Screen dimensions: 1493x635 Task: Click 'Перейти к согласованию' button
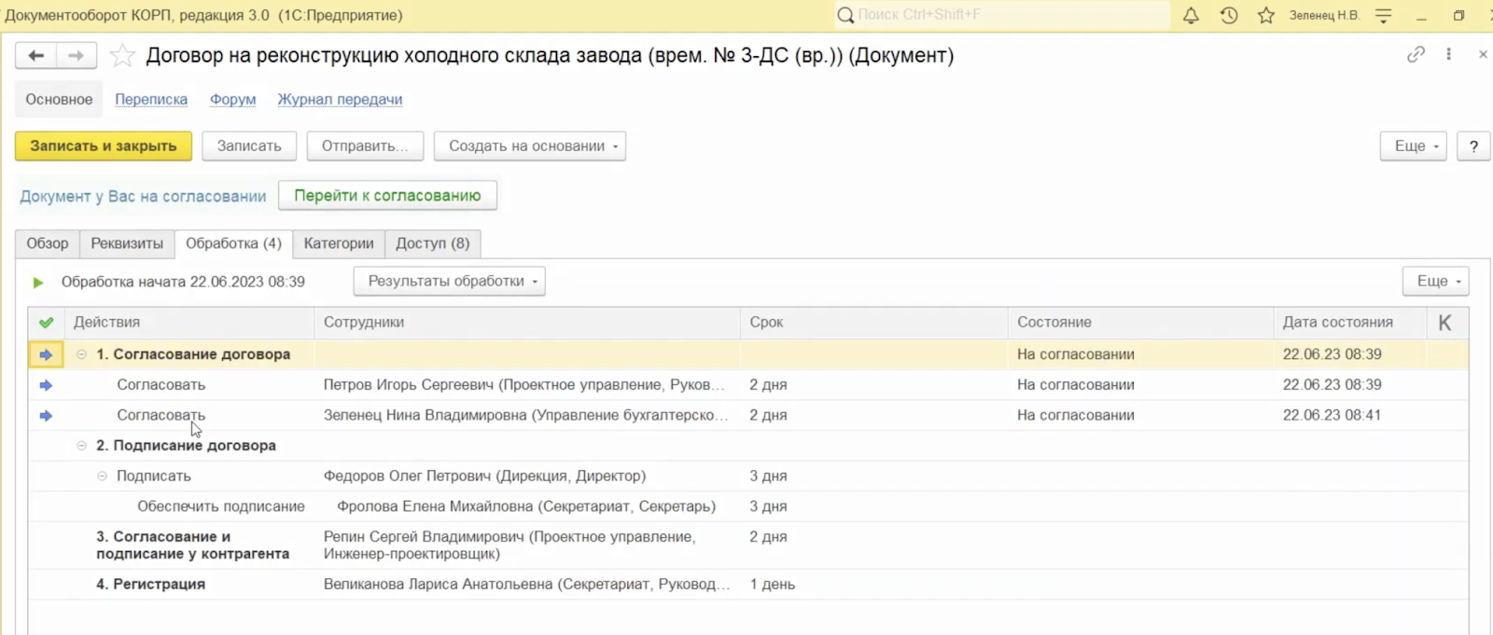click(x=387, y=196)
